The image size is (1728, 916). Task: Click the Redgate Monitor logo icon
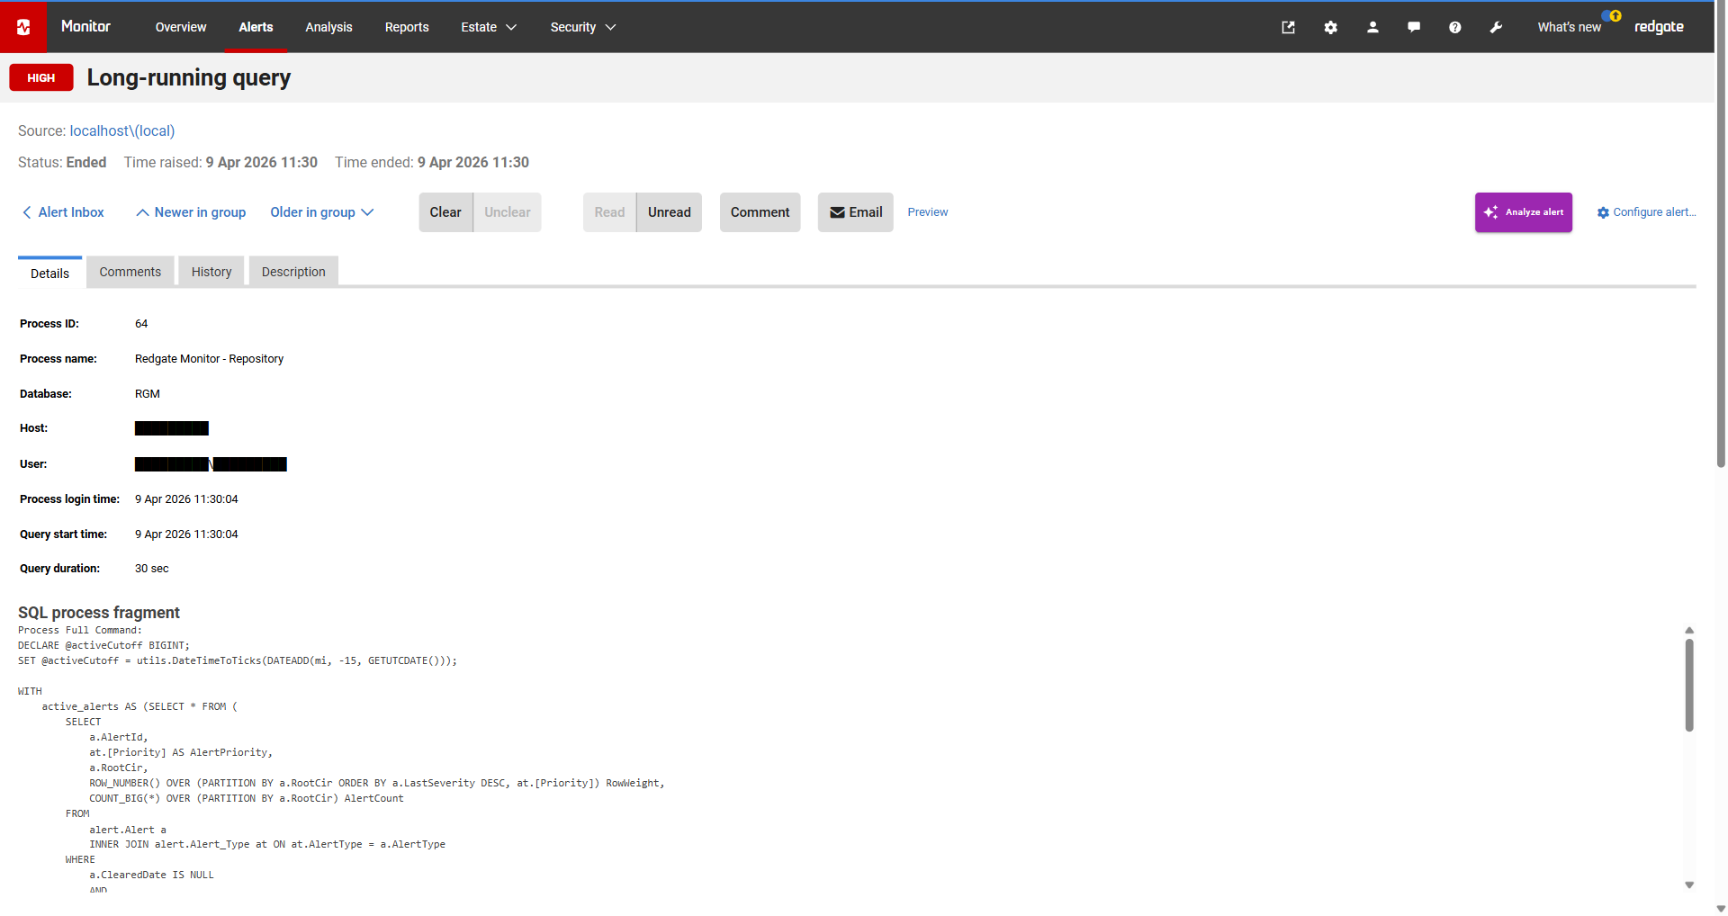[23, 27]
